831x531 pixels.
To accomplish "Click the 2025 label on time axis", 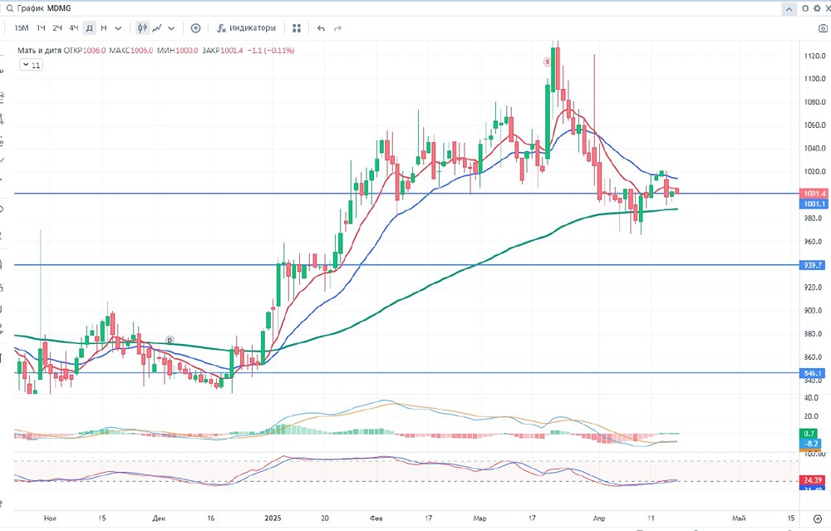I will point(273,519).
